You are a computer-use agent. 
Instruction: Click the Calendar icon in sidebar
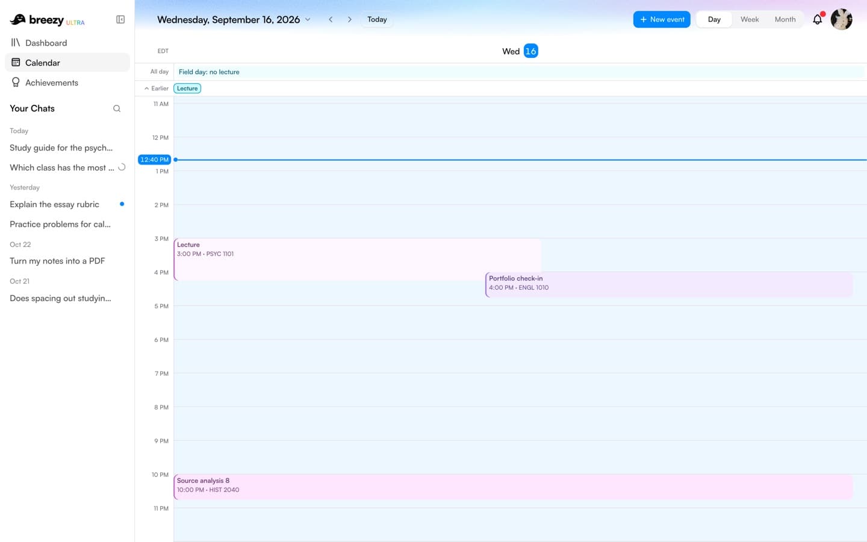pyautogui.click(x=16, y=63)
